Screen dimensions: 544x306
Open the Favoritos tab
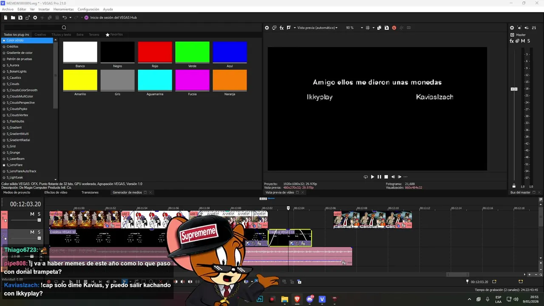point(114,34)
